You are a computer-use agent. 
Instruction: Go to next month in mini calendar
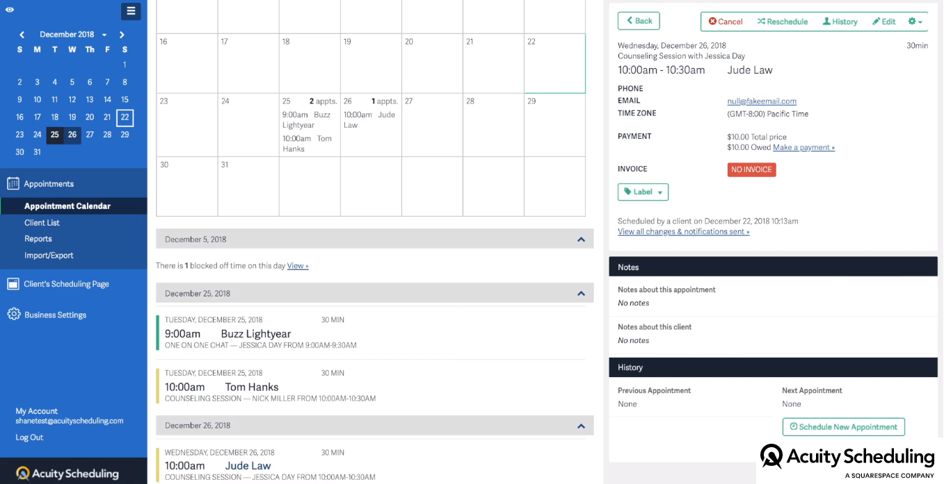[x=122, y=35]
